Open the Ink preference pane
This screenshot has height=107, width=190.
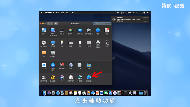coord(44,53)
